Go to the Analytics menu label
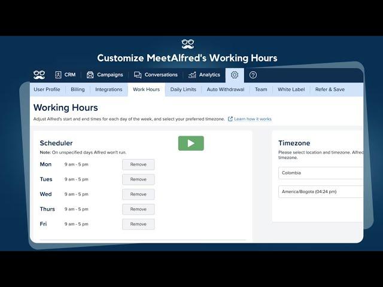383x287 pixels. (x=209, y=75)
